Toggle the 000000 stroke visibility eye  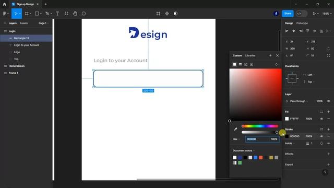pyautogui.click(x=321, y=136)
